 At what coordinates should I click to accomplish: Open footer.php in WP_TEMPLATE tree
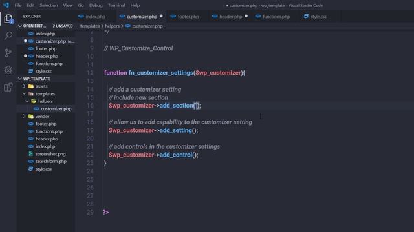coord(46,124)
